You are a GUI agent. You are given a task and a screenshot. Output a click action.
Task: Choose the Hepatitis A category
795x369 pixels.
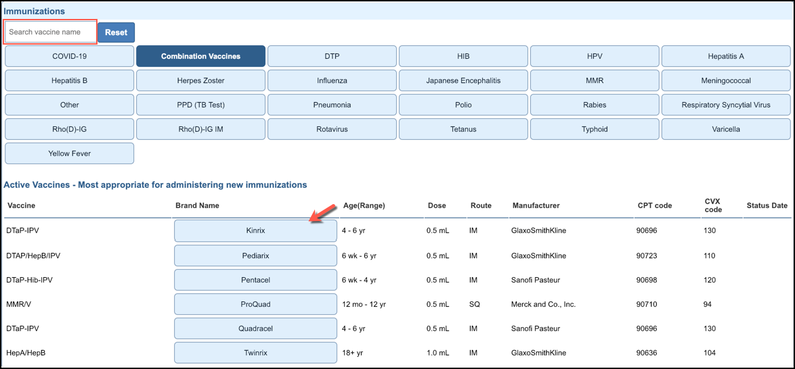coord(726,56)
